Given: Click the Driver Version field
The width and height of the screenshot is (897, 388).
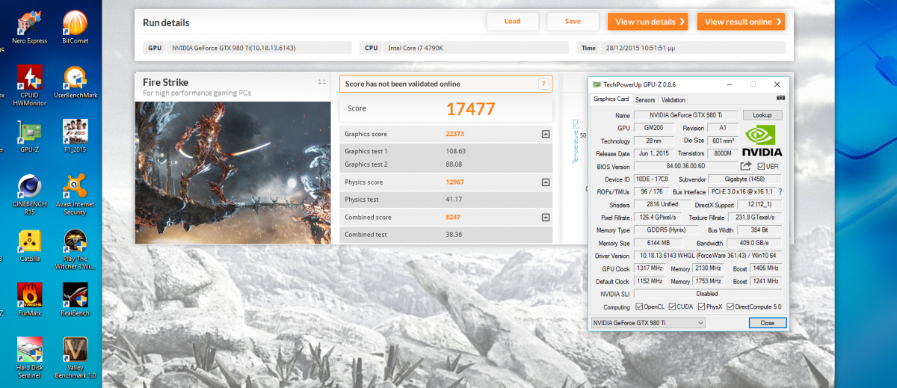Looking at the screenshot, I should [x=708, y=256].
